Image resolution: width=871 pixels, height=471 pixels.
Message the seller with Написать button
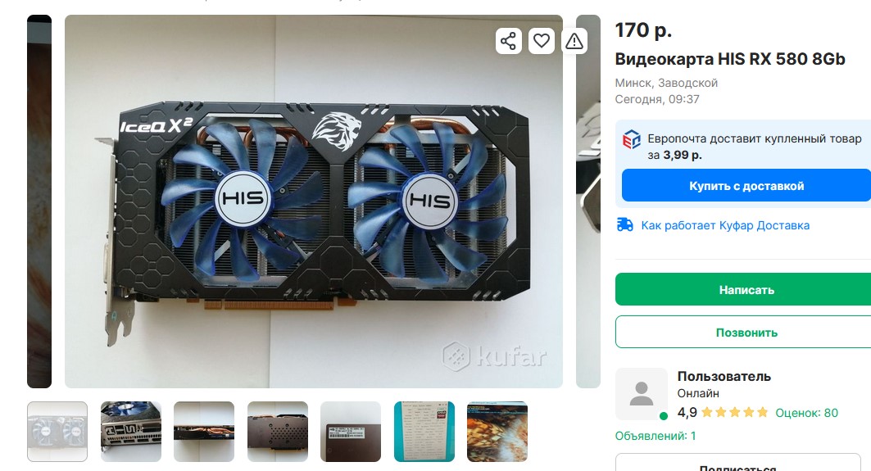tap(746, 289)
